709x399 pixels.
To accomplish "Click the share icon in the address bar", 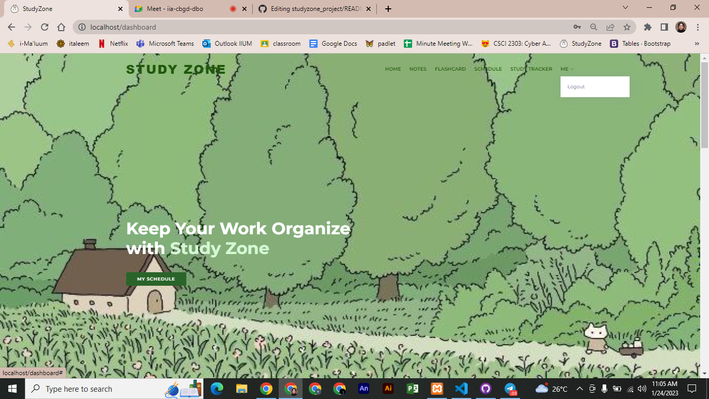I will point(610,27).
